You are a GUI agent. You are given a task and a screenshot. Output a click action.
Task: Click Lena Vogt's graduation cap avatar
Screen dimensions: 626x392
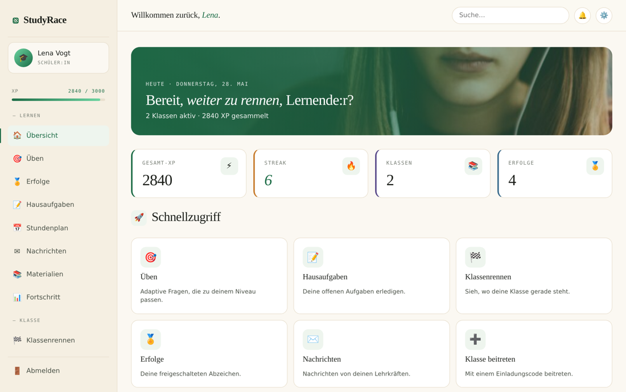coord(23,58)
